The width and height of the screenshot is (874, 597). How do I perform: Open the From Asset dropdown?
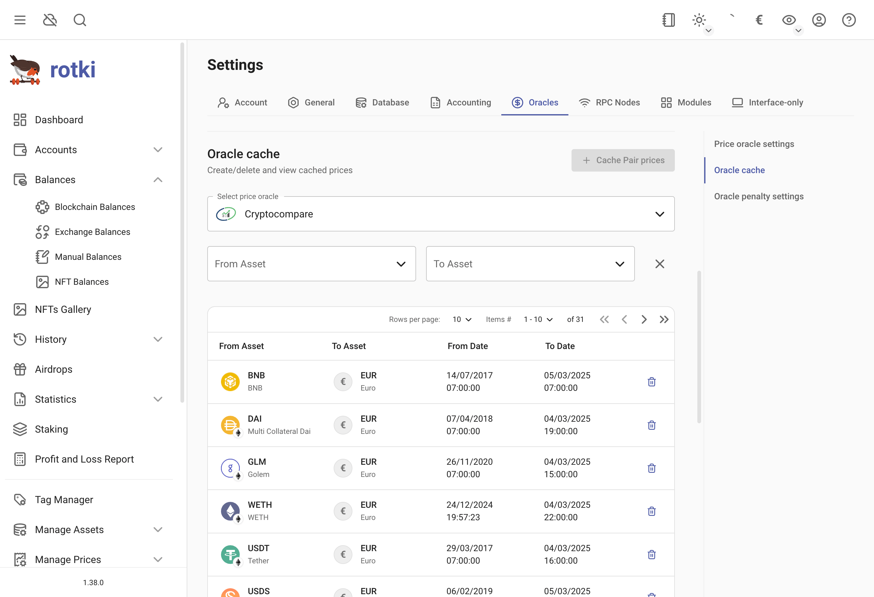point(312,264)
